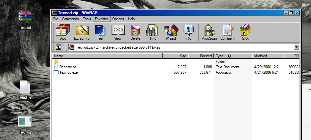Minimize the WinRAR window
The height and width of the screenshot is (140, 311).
click(286, 13)
